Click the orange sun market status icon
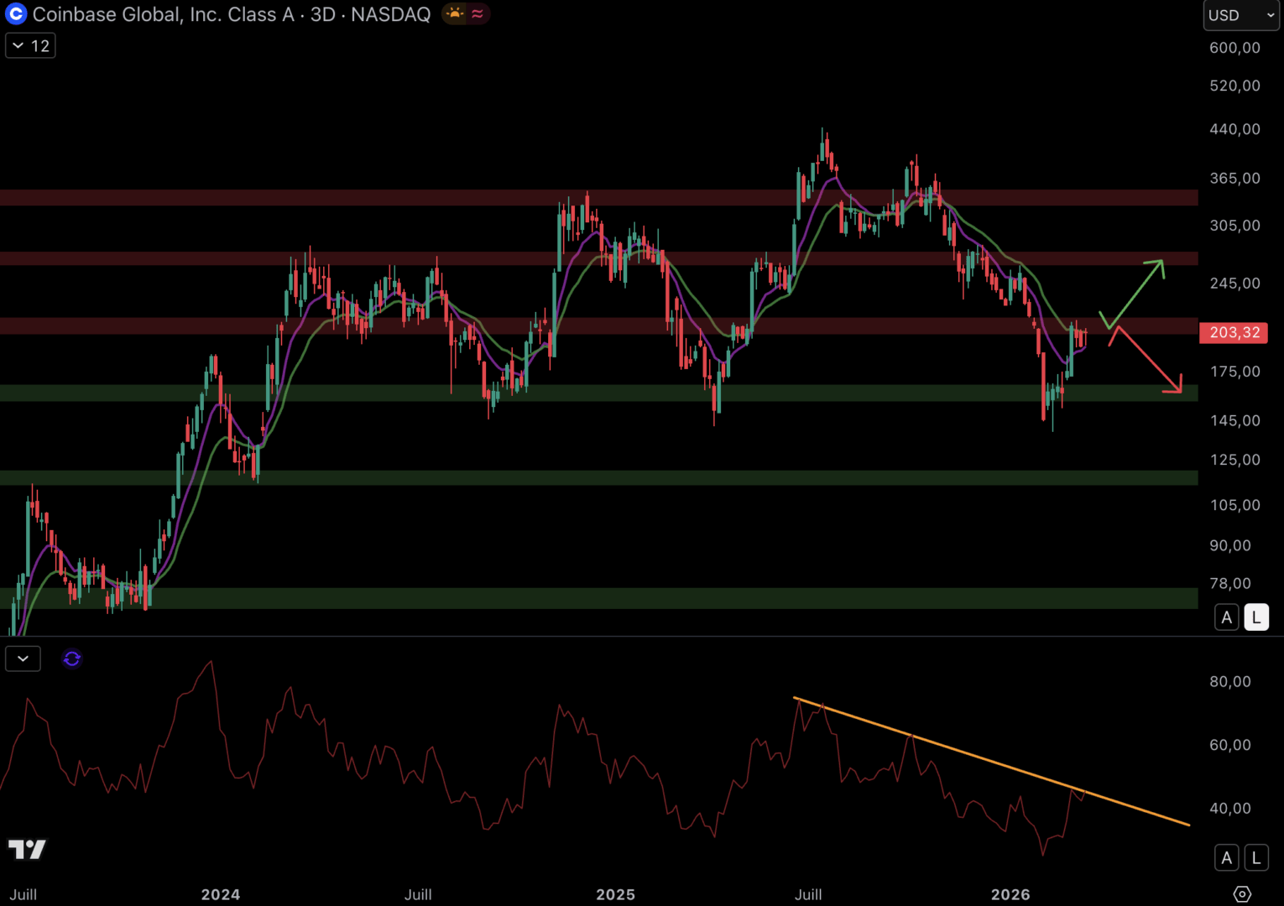This screenshot has width=1284, height=906. 454,14
